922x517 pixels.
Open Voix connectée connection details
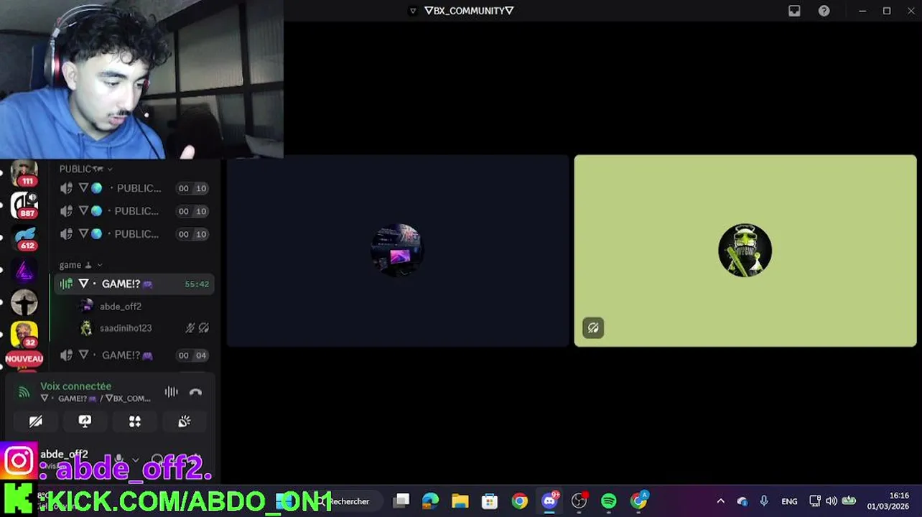pyautogui.click(x=75, y=386)
